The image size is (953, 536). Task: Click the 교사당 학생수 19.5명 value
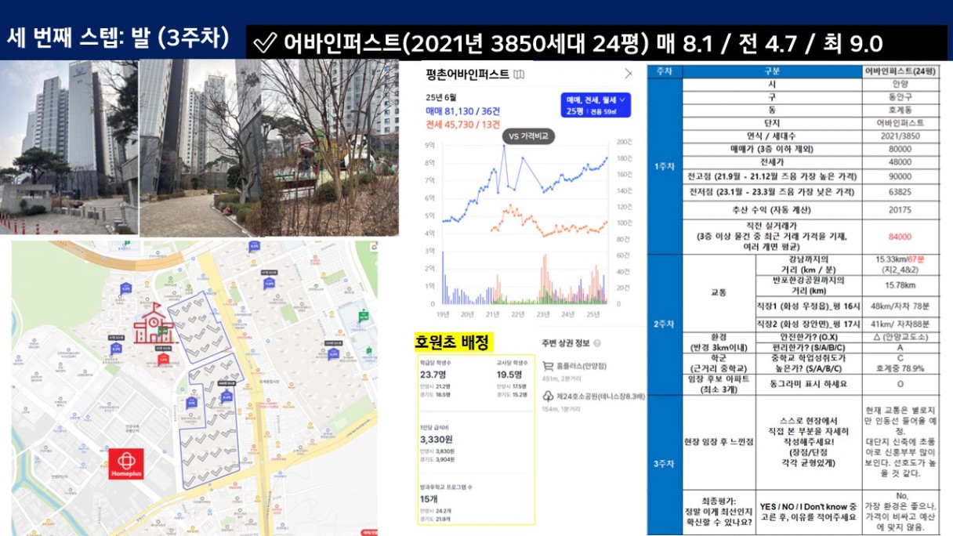508,375
